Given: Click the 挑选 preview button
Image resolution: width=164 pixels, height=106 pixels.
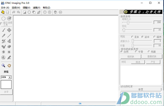Looking at the screenshot, I should click(x=138, y=62).
